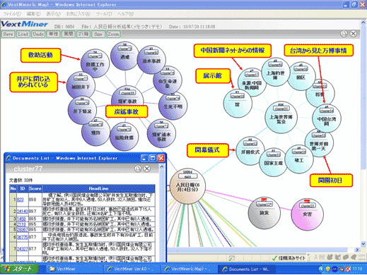Click the Save toolbar button
Screen dimensions: 367x275
(8, 35)
